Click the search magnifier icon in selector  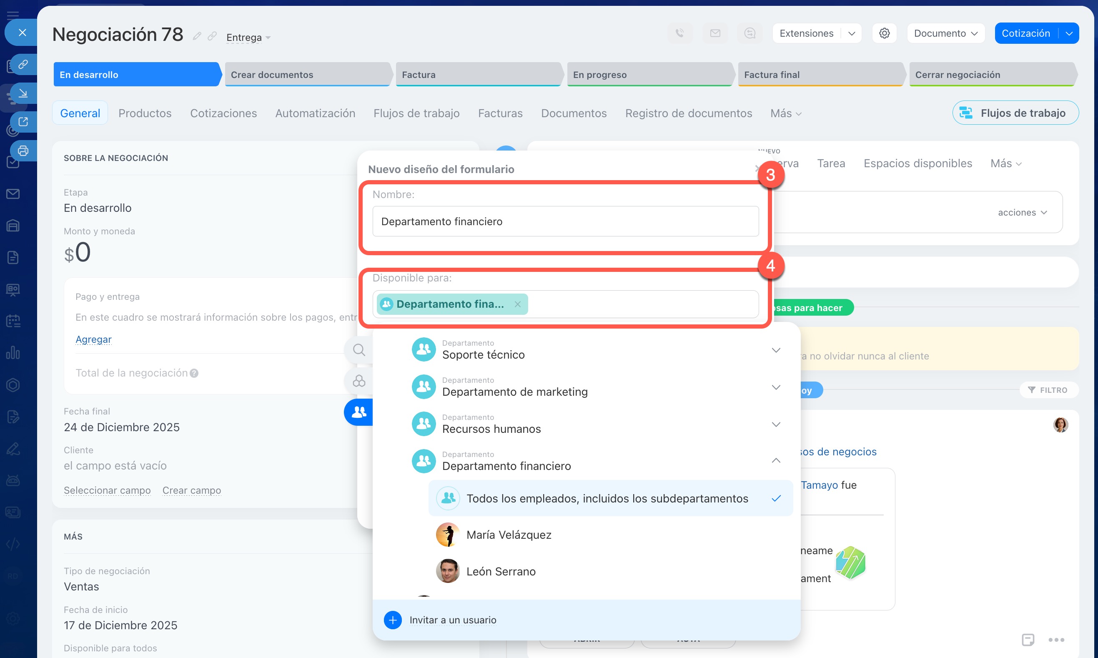[358, 350]
